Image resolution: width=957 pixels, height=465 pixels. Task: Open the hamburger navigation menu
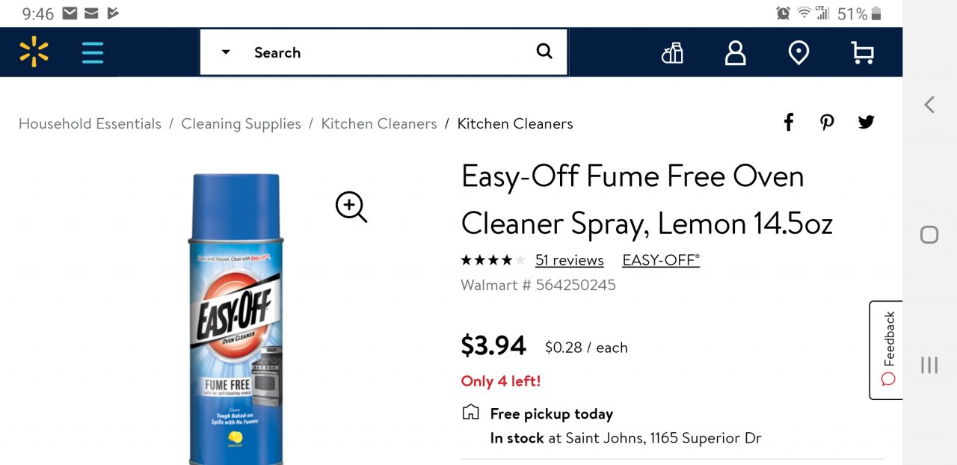93,52
